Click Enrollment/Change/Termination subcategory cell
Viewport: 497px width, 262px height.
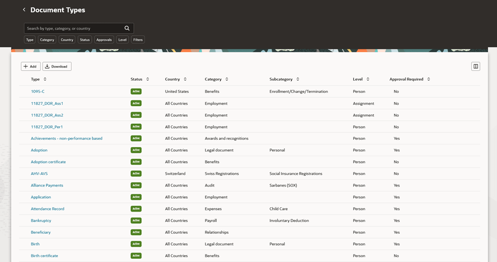point(298,91)
